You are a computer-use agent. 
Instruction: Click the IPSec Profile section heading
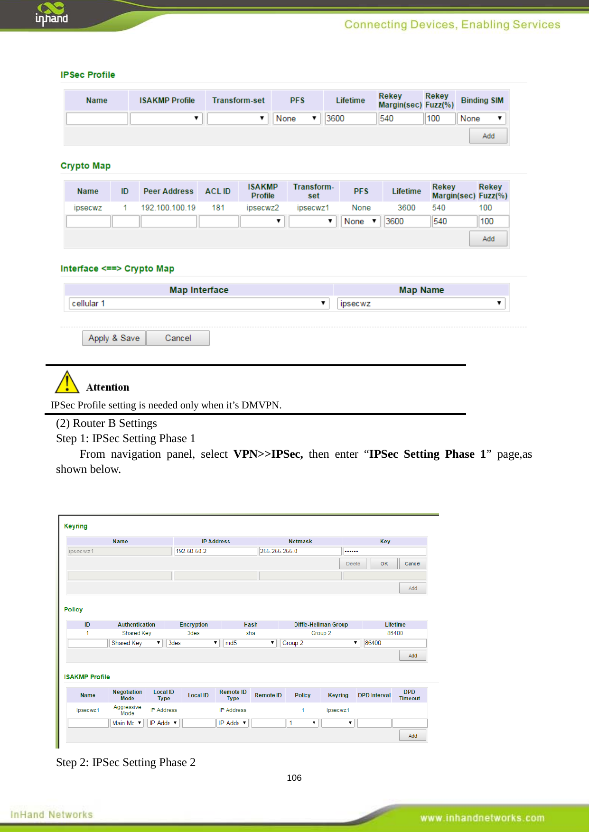point(88,74)
